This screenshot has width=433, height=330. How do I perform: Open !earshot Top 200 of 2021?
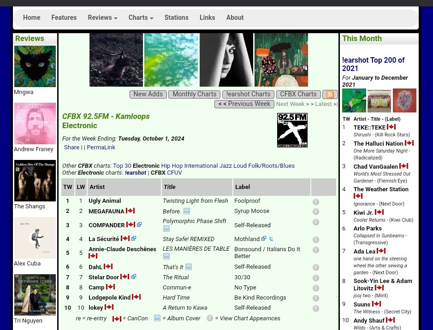pos(374,64)
